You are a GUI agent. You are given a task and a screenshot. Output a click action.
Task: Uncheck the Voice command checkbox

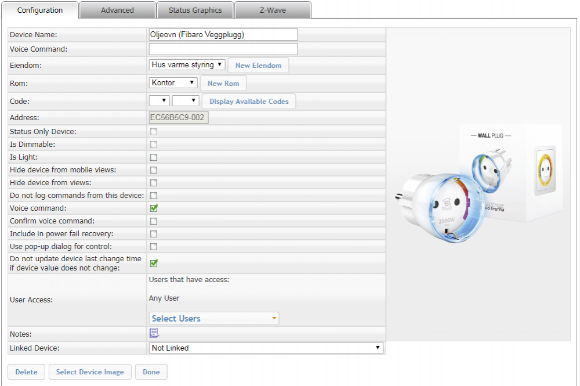154,208
